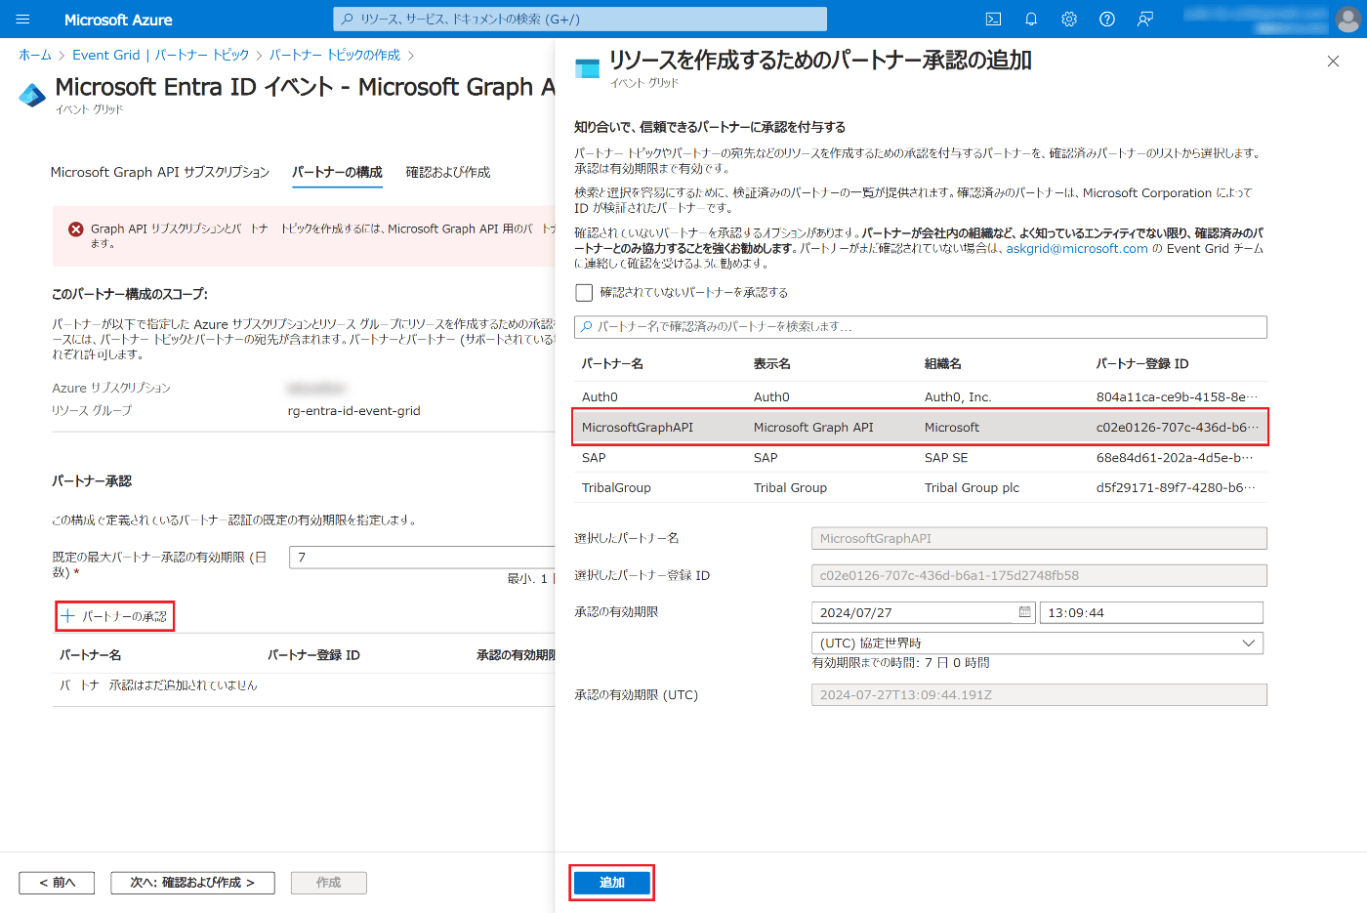
Task: Click the Microsoft Graph API display name cell
Action: (x=813, y=427)
